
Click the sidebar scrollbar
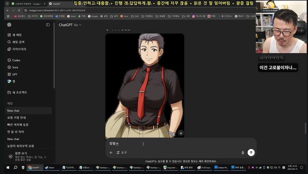(x=54, y=55)
